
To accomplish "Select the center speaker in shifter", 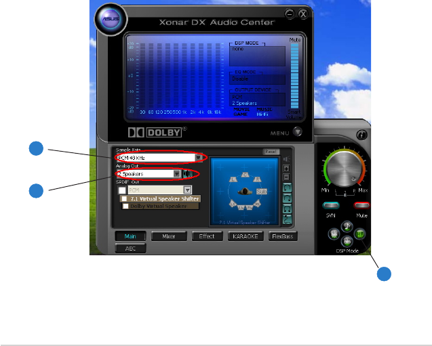I will tap(245, 175).
